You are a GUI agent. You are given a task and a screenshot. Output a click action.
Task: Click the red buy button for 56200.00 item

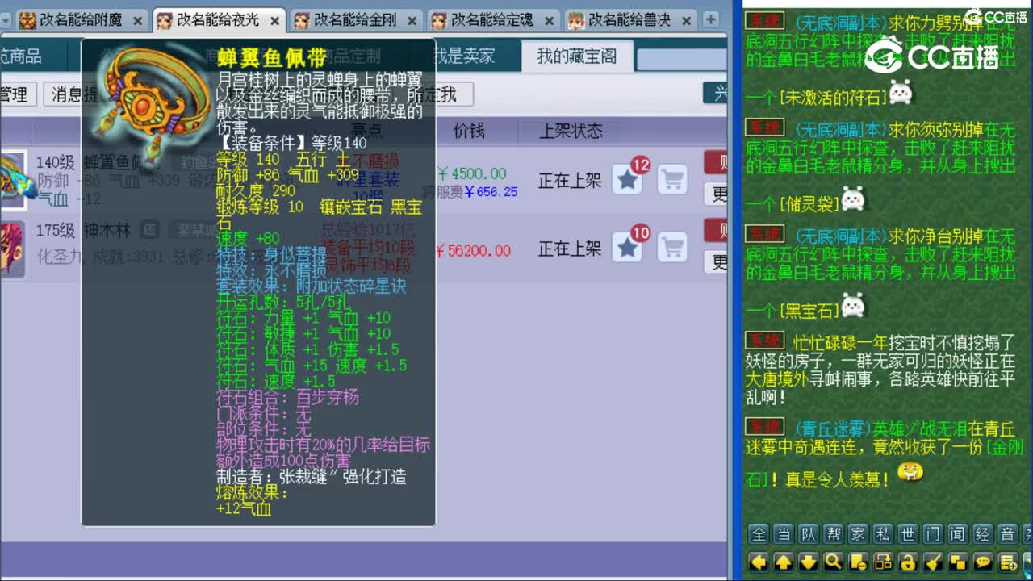[716, 231]
